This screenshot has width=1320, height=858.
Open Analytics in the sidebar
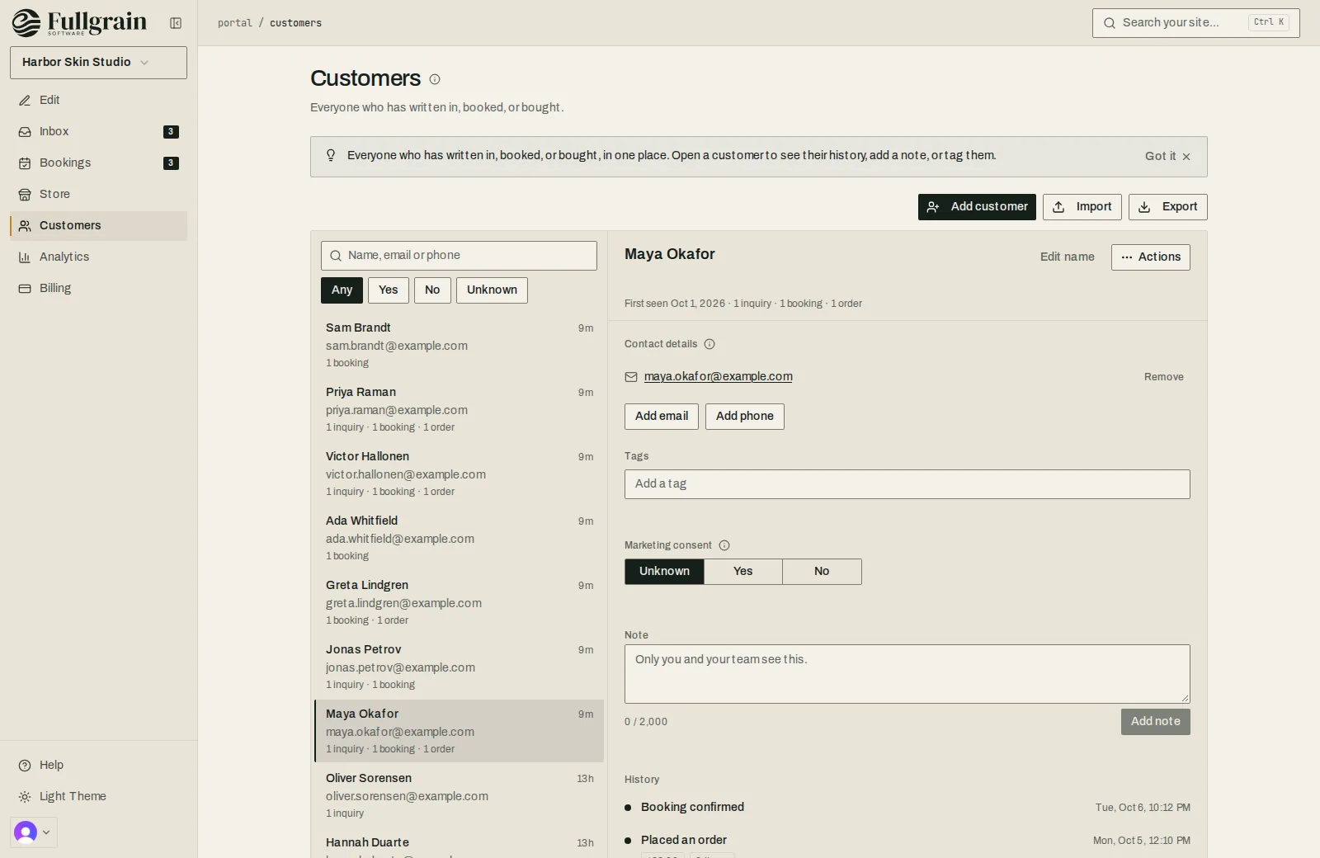98,257
